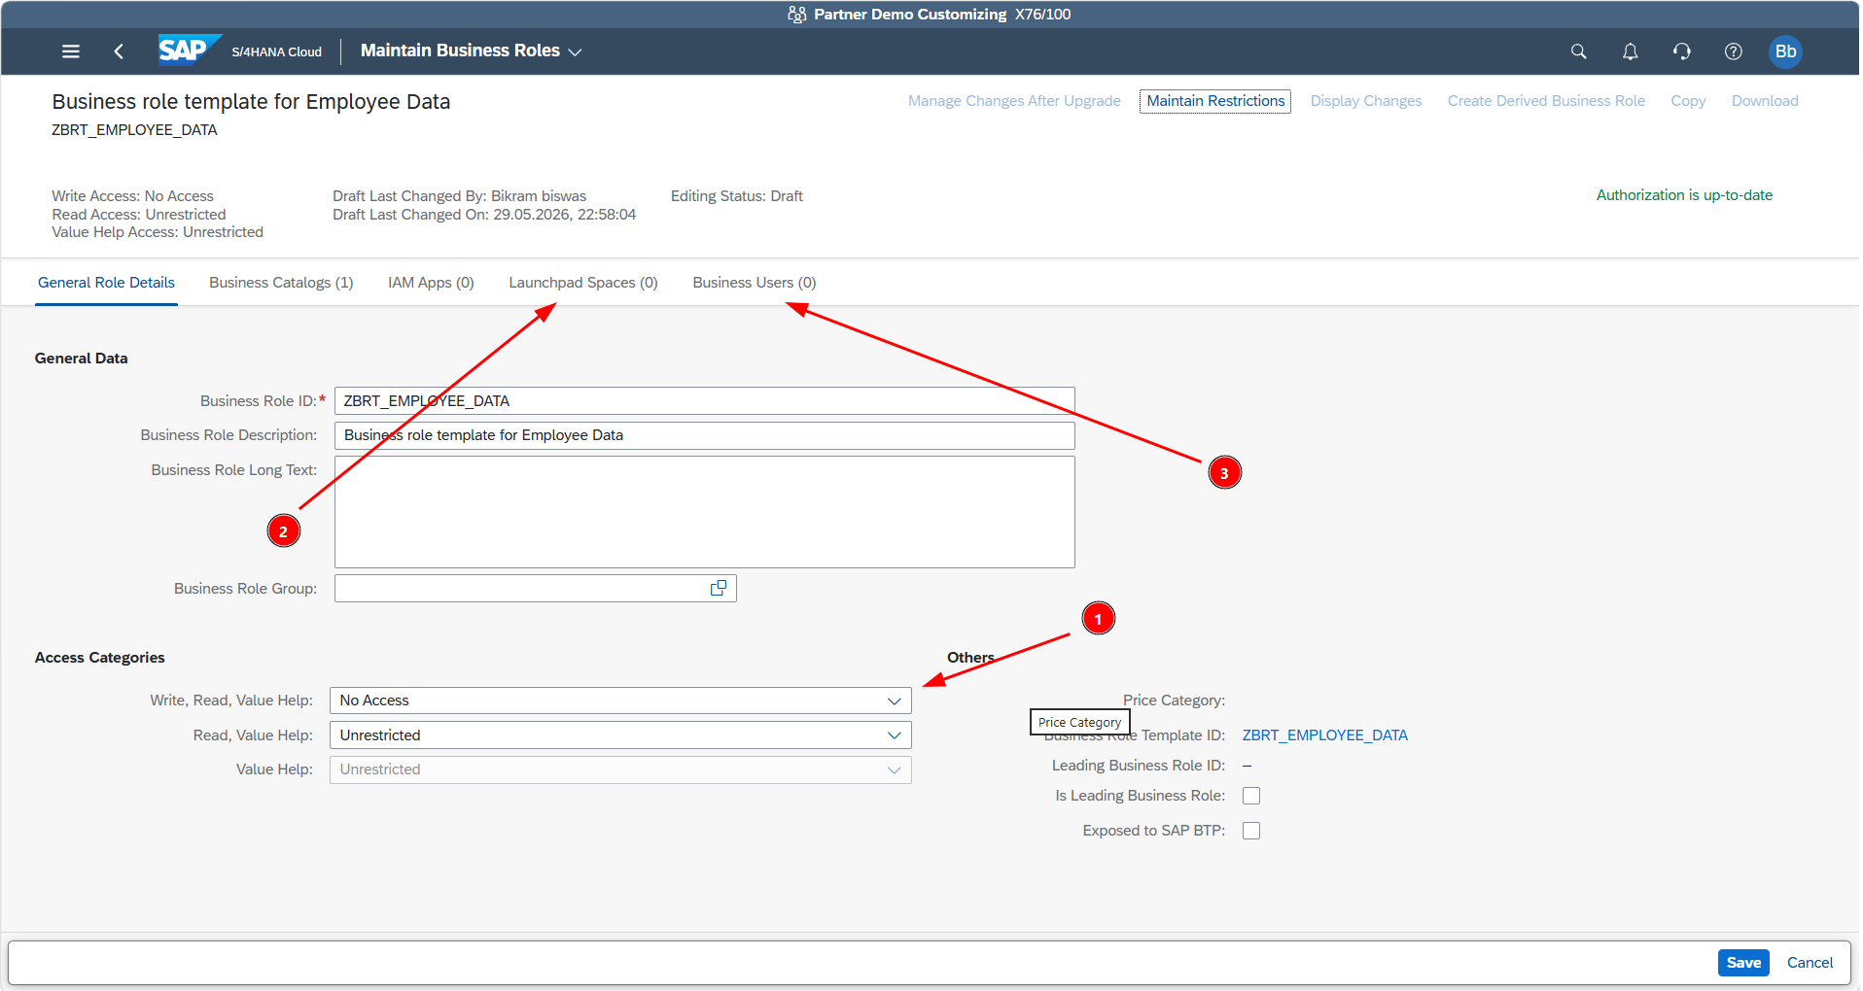Click the Access Categories section heading
The height and width of the screenshot is (991, 1863).
click(99, 658)
